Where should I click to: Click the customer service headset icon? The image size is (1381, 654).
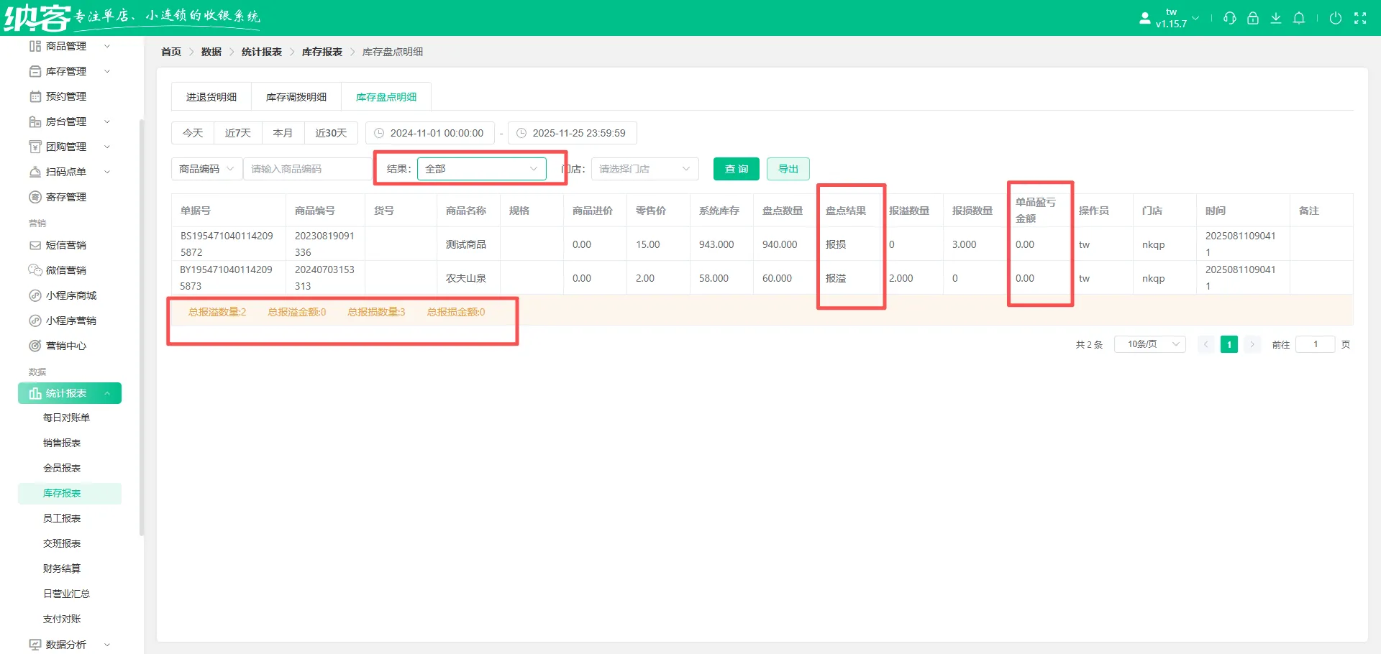[x=1229, y=18]
